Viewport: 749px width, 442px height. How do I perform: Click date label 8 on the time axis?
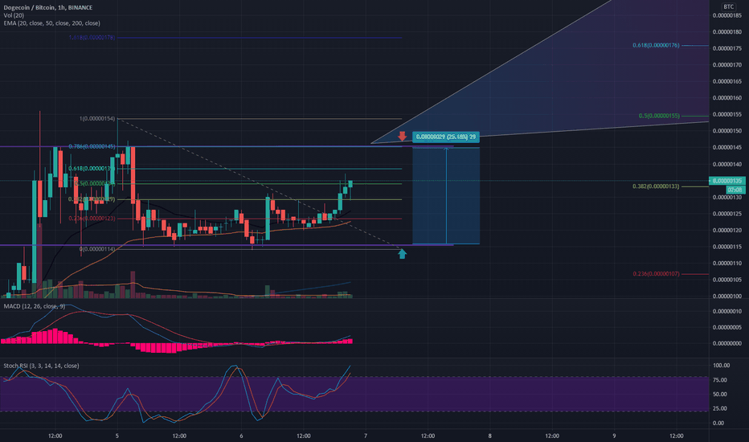click(489, 436)
